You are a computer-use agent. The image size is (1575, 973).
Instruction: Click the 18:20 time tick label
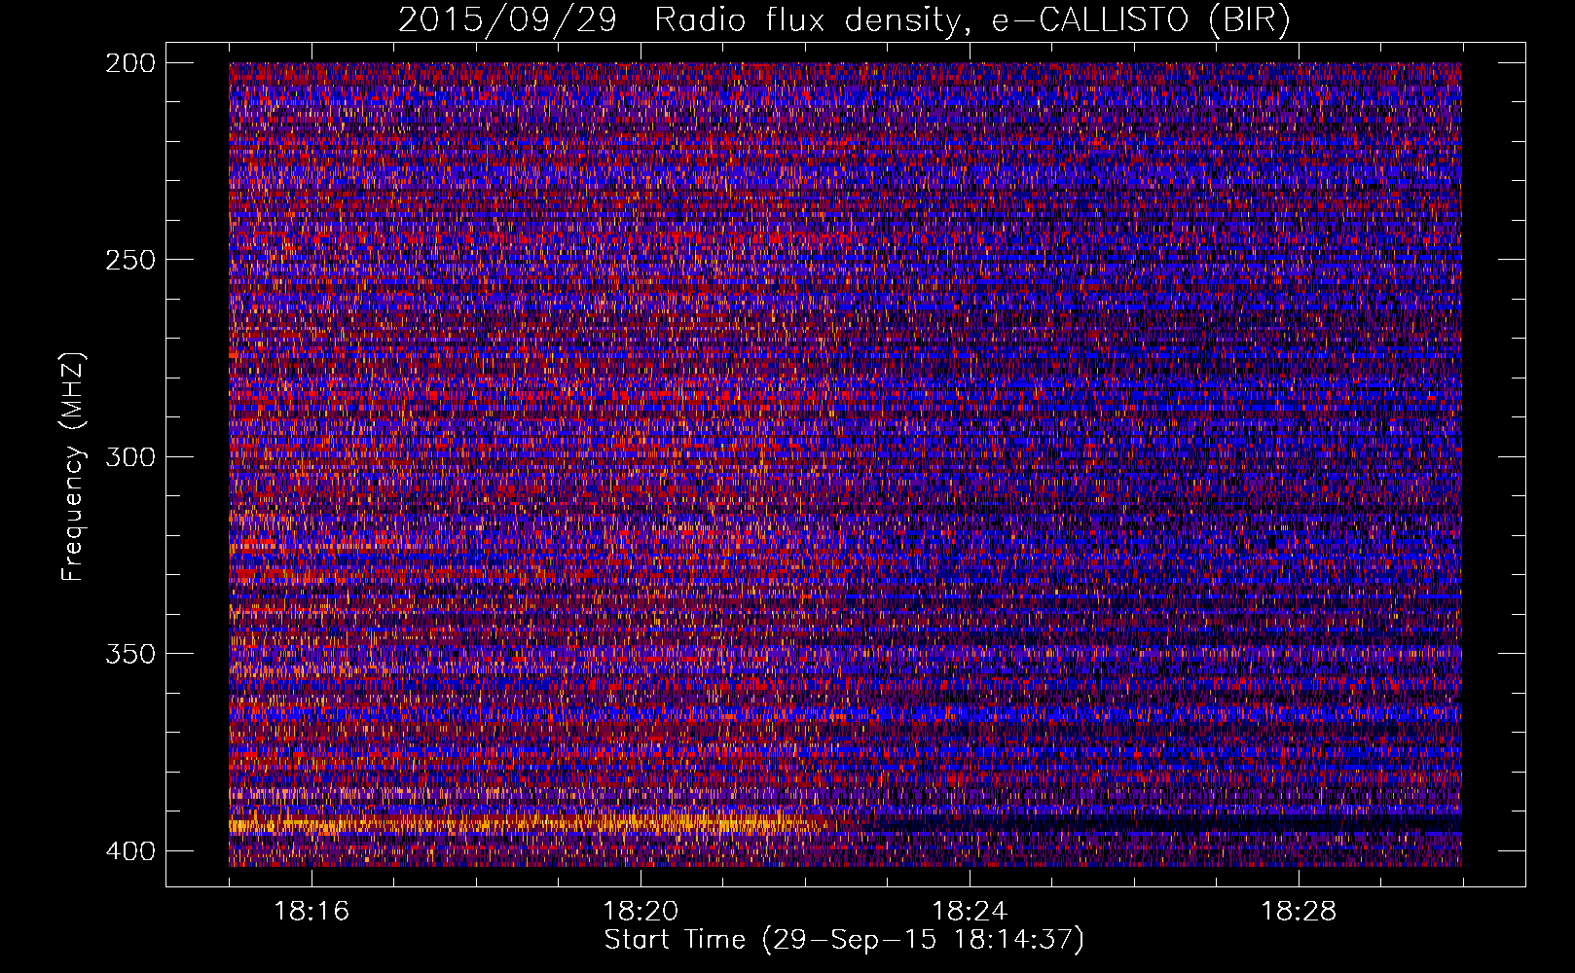[x=641, y=912]
